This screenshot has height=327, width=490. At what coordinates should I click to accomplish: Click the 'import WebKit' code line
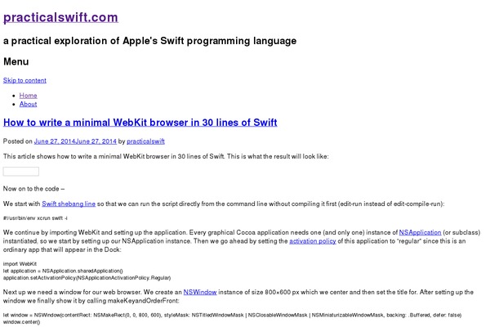point(20,264)
